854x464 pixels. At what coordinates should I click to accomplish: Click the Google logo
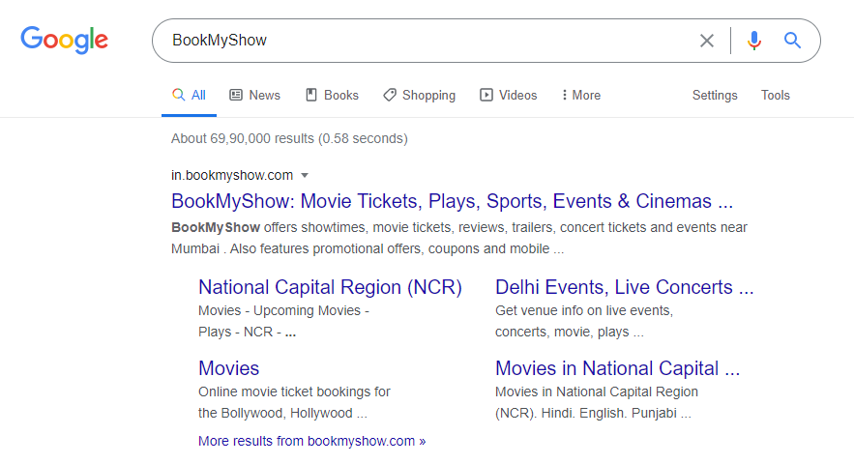click(x=64, y=40)
